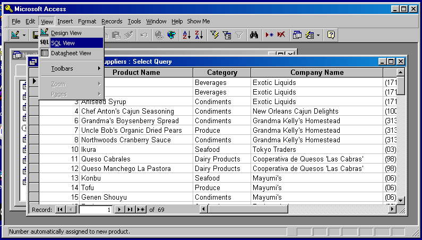The width and height of the screenshot is (422, 240).
Task: Select row of Chef Anton's Cajun Seasoning
Action: point(34,111)
